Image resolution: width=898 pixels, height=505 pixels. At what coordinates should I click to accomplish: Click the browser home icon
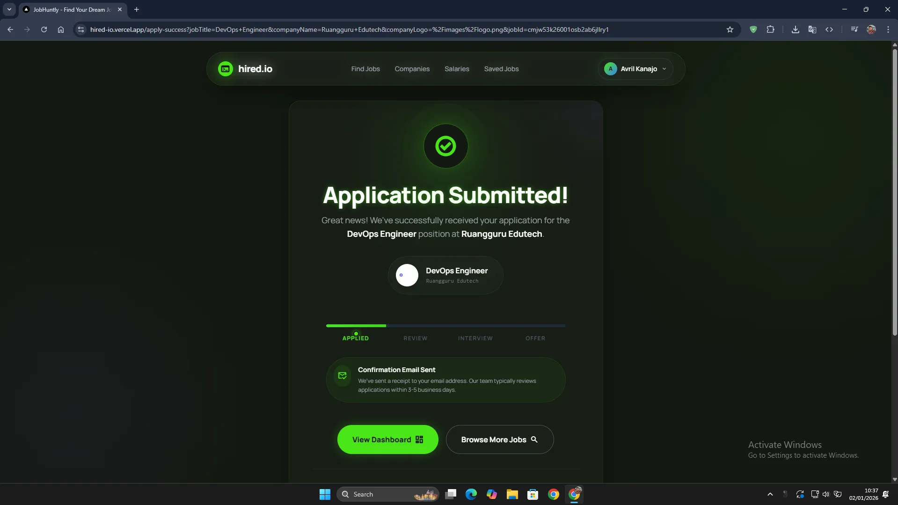[x=61, y=29]
